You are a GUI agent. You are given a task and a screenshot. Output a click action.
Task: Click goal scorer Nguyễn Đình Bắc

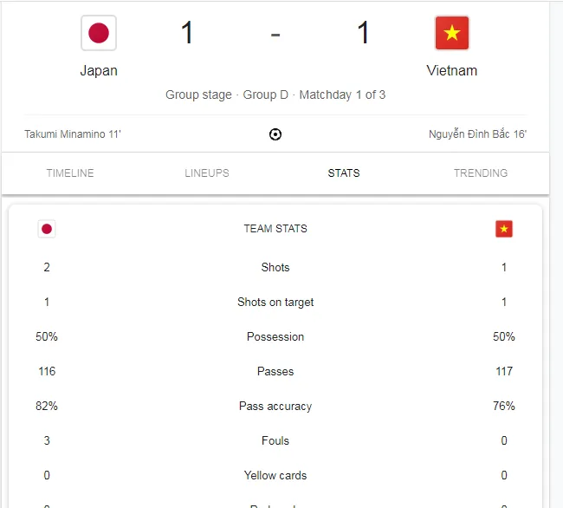point(477,134)
